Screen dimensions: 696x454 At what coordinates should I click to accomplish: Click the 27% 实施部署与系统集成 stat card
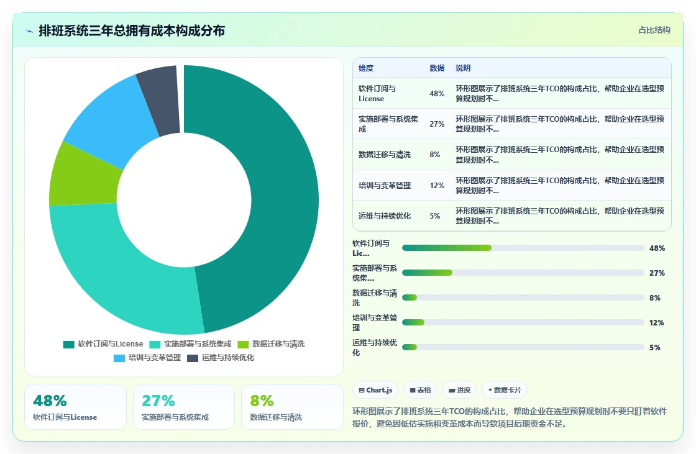tap(184, 407)
